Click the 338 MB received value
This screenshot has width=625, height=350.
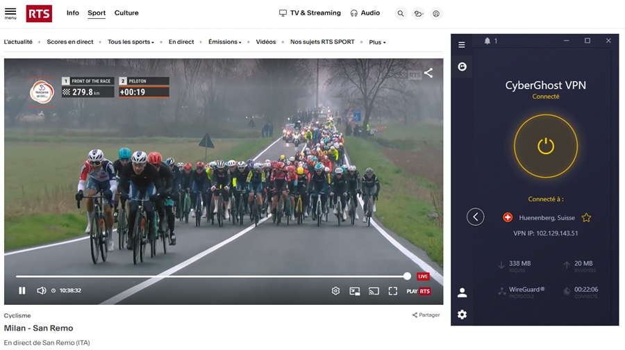519,263
